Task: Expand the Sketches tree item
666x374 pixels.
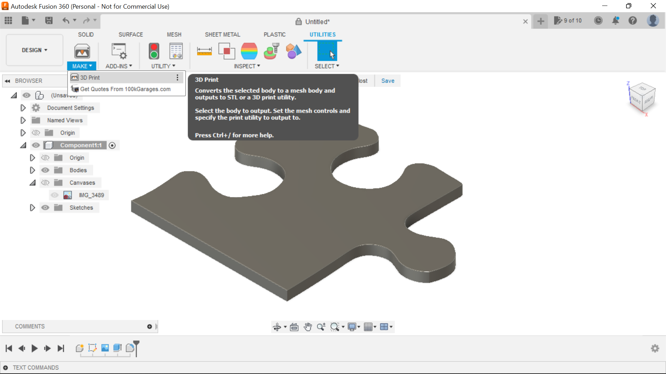Action: point(32,207)
